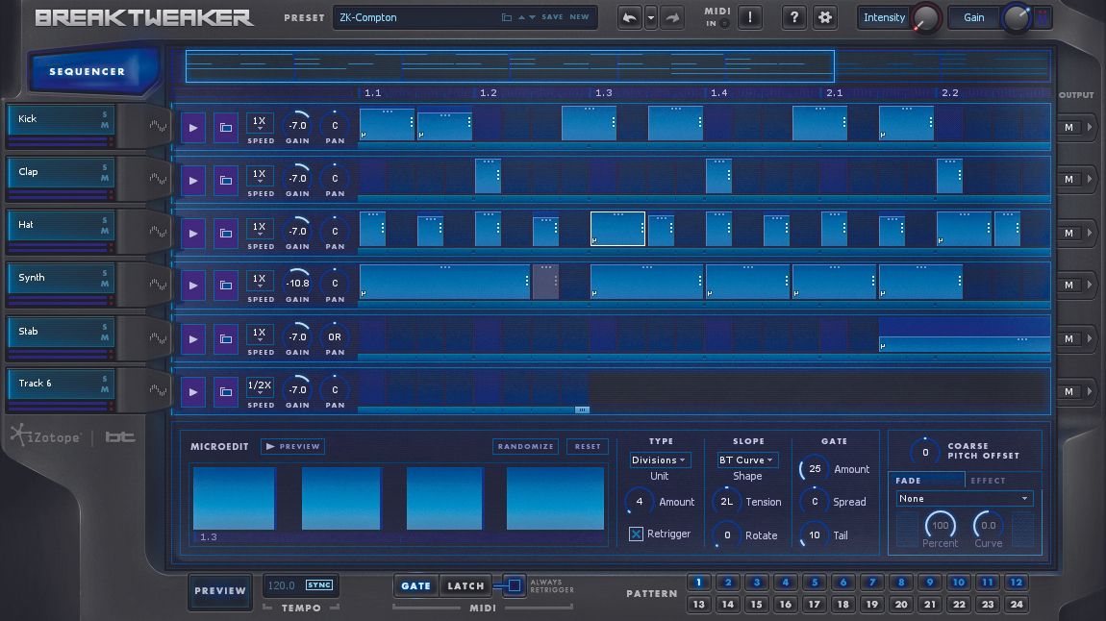Open the Hat track pattern folder icon
The height and width of the screenshot is (621, 1106).
226,234
